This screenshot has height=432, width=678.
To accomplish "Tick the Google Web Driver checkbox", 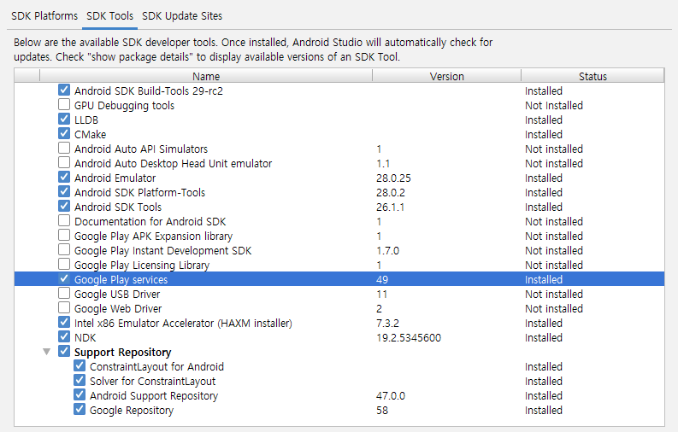I will point(64,307).
